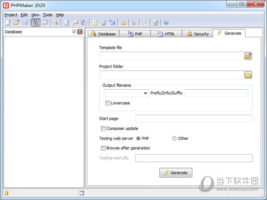Check Browse after generation
Viewport: 267px width, 200px height.
click(x=103, y=148)
